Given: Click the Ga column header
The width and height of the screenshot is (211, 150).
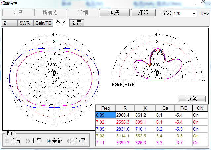Looking at the screenshot, I should (x=165, y=108).
